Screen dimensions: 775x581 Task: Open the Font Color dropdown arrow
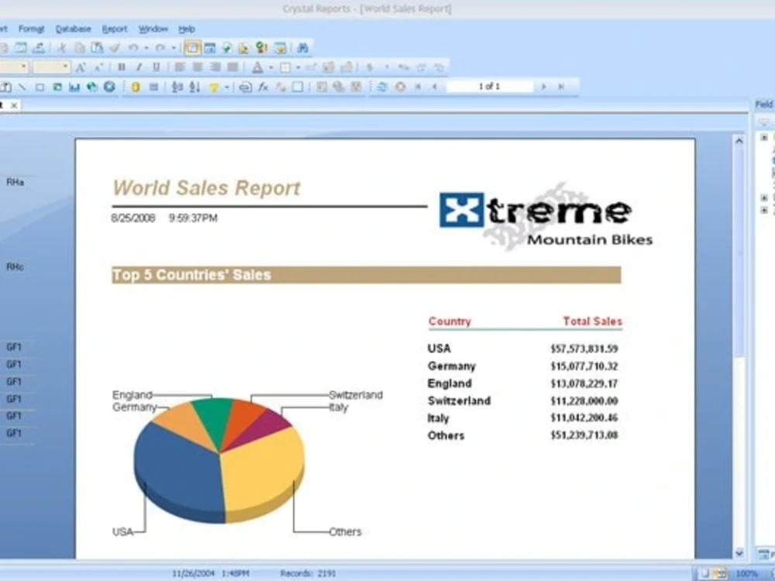tap(270, 67)
